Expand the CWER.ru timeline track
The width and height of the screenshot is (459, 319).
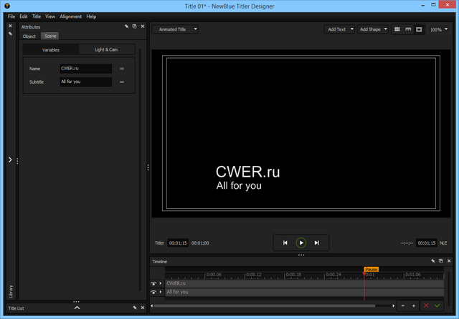pyautogui.click(x=161, y=284)
